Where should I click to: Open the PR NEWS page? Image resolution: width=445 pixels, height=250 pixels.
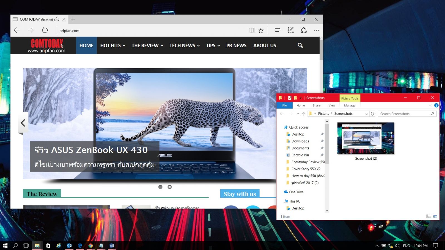[236, 46]
